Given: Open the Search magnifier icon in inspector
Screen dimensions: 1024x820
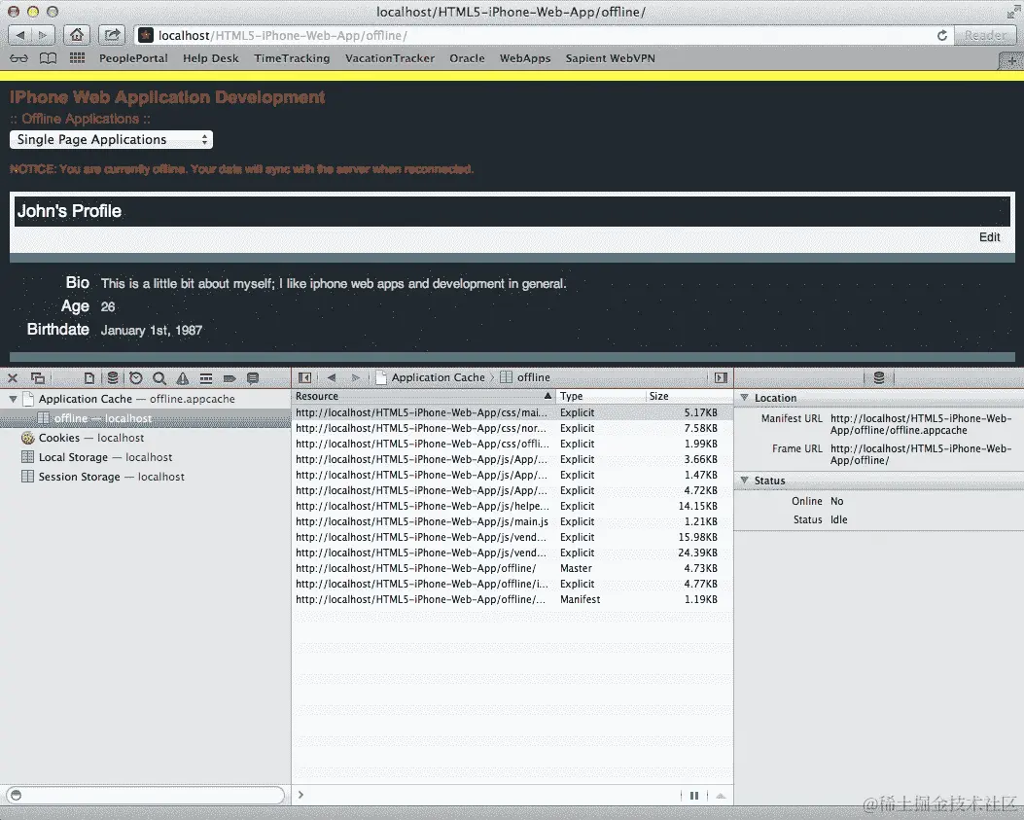Looking at the screenshot, I should (159, 377).
